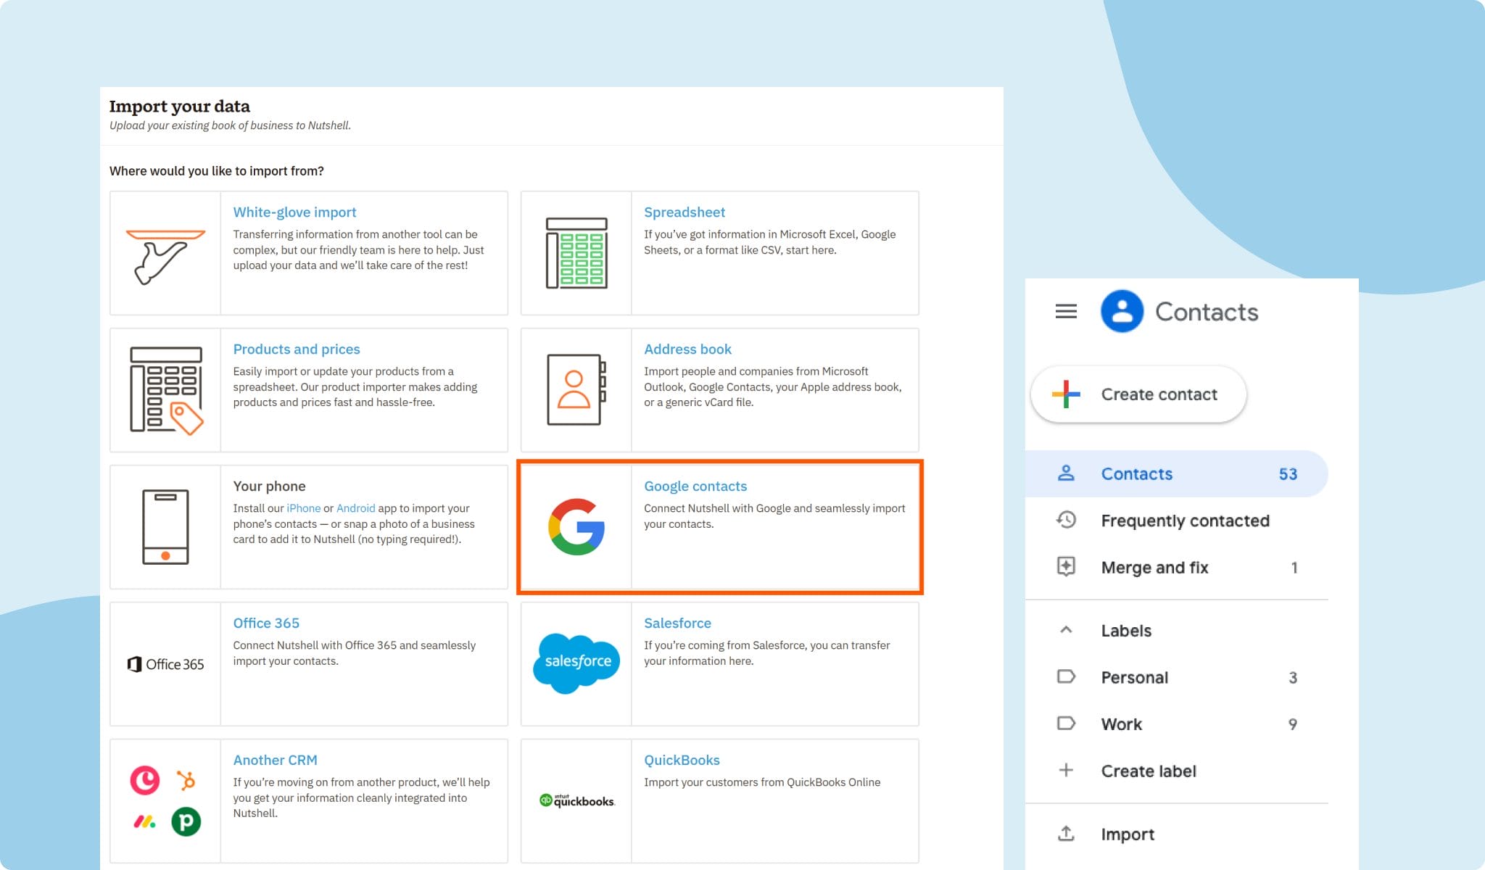Click the phone device icon
The width and height of the screenshot is (1485, 870).
[165, 527]
